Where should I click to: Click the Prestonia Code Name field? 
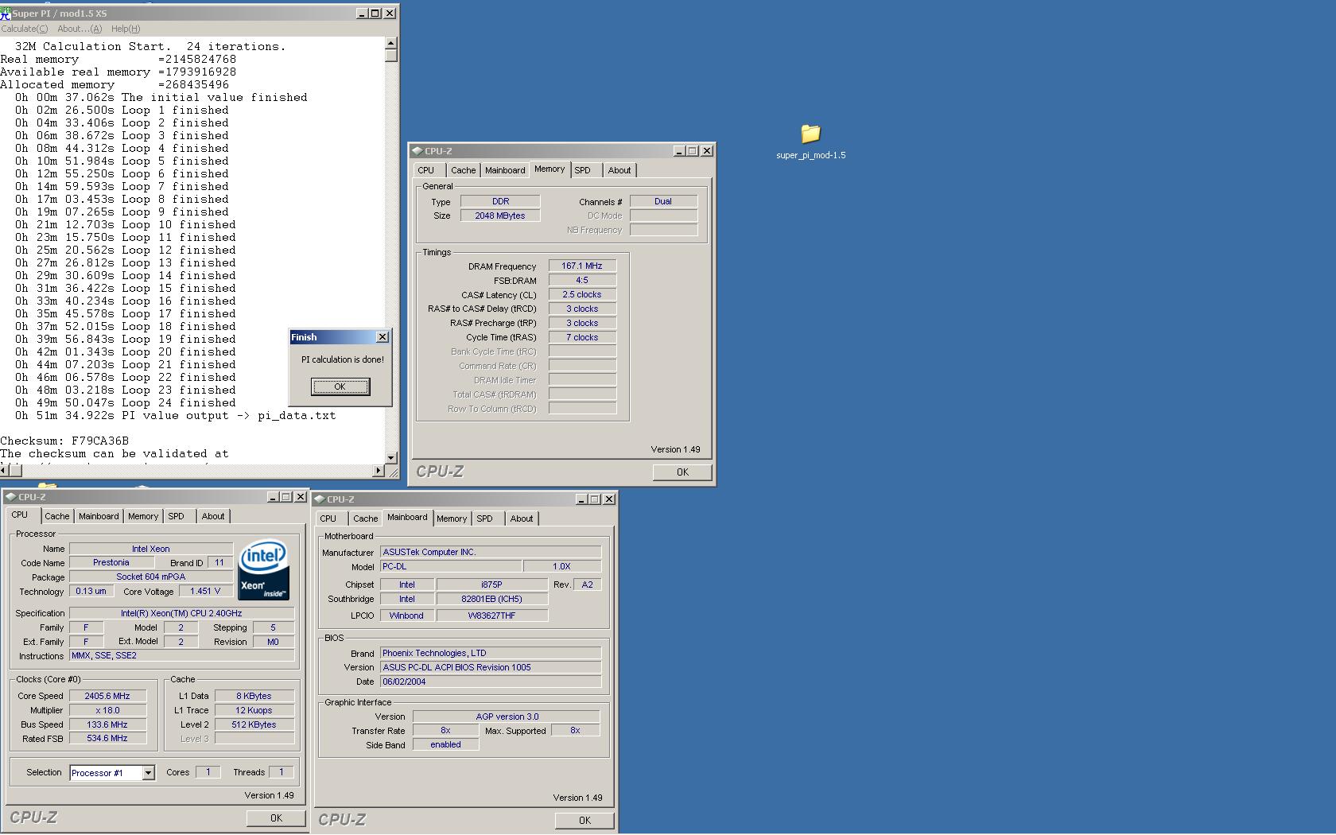[x=111, y=562]
